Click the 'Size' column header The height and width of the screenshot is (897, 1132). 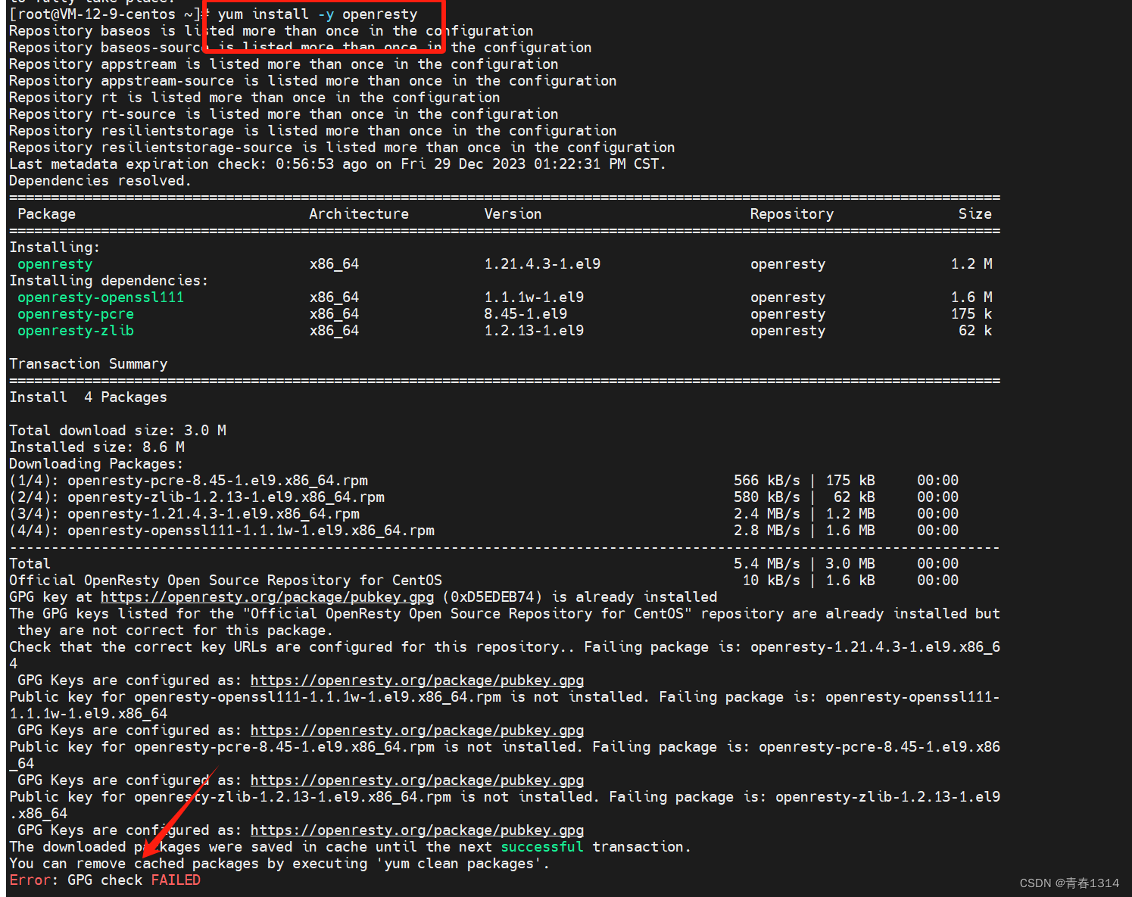pyautogui.click(x=975, y=214)
